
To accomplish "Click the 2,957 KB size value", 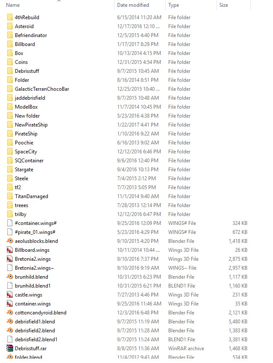I will tap(238, 268).
